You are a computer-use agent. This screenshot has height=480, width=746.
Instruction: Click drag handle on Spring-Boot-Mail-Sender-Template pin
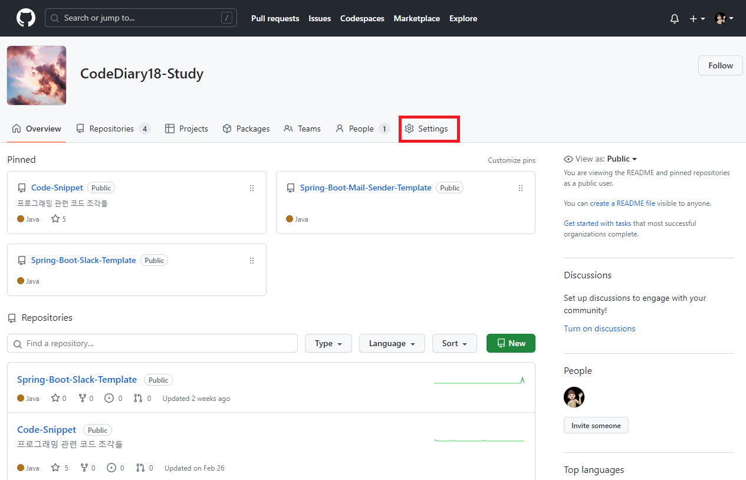521,188
